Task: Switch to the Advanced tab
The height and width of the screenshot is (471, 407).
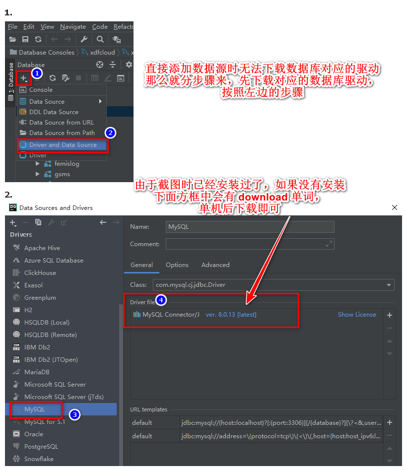Action: pos(215,265)
